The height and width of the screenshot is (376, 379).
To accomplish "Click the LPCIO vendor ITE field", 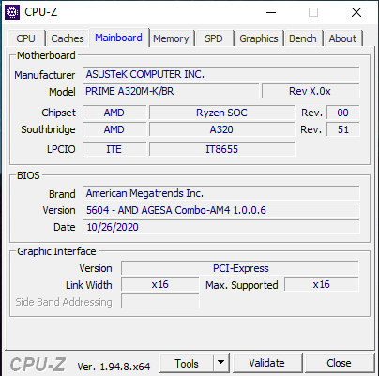I will click(114, 149).
